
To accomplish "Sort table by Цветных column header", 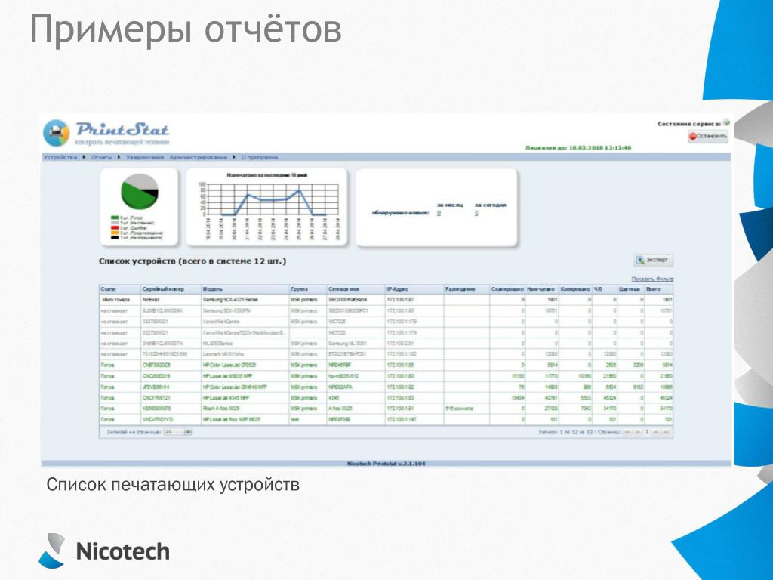I will 631,289.
